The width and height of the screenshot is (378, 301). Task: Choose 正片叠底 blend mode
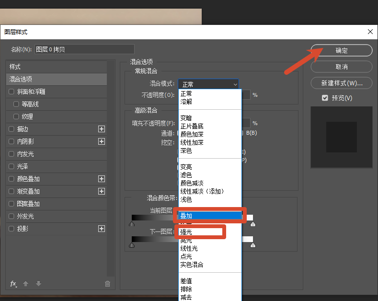210,127
